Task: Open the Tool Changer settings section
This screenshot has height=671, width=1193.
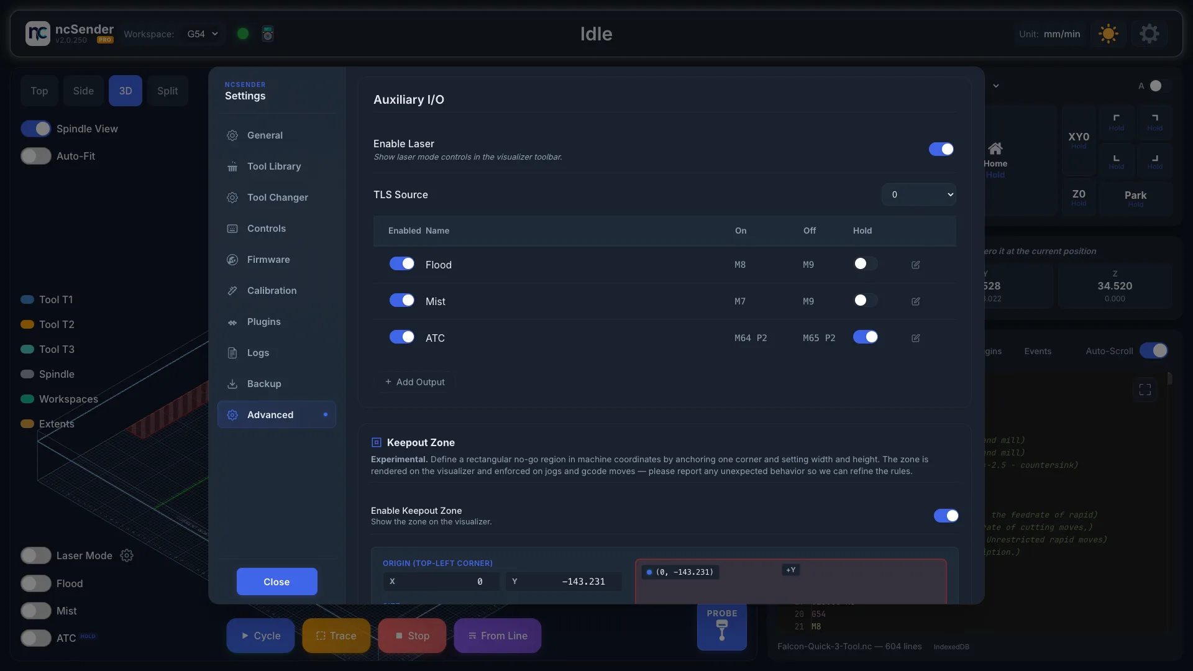Action: tap(277, 198)
